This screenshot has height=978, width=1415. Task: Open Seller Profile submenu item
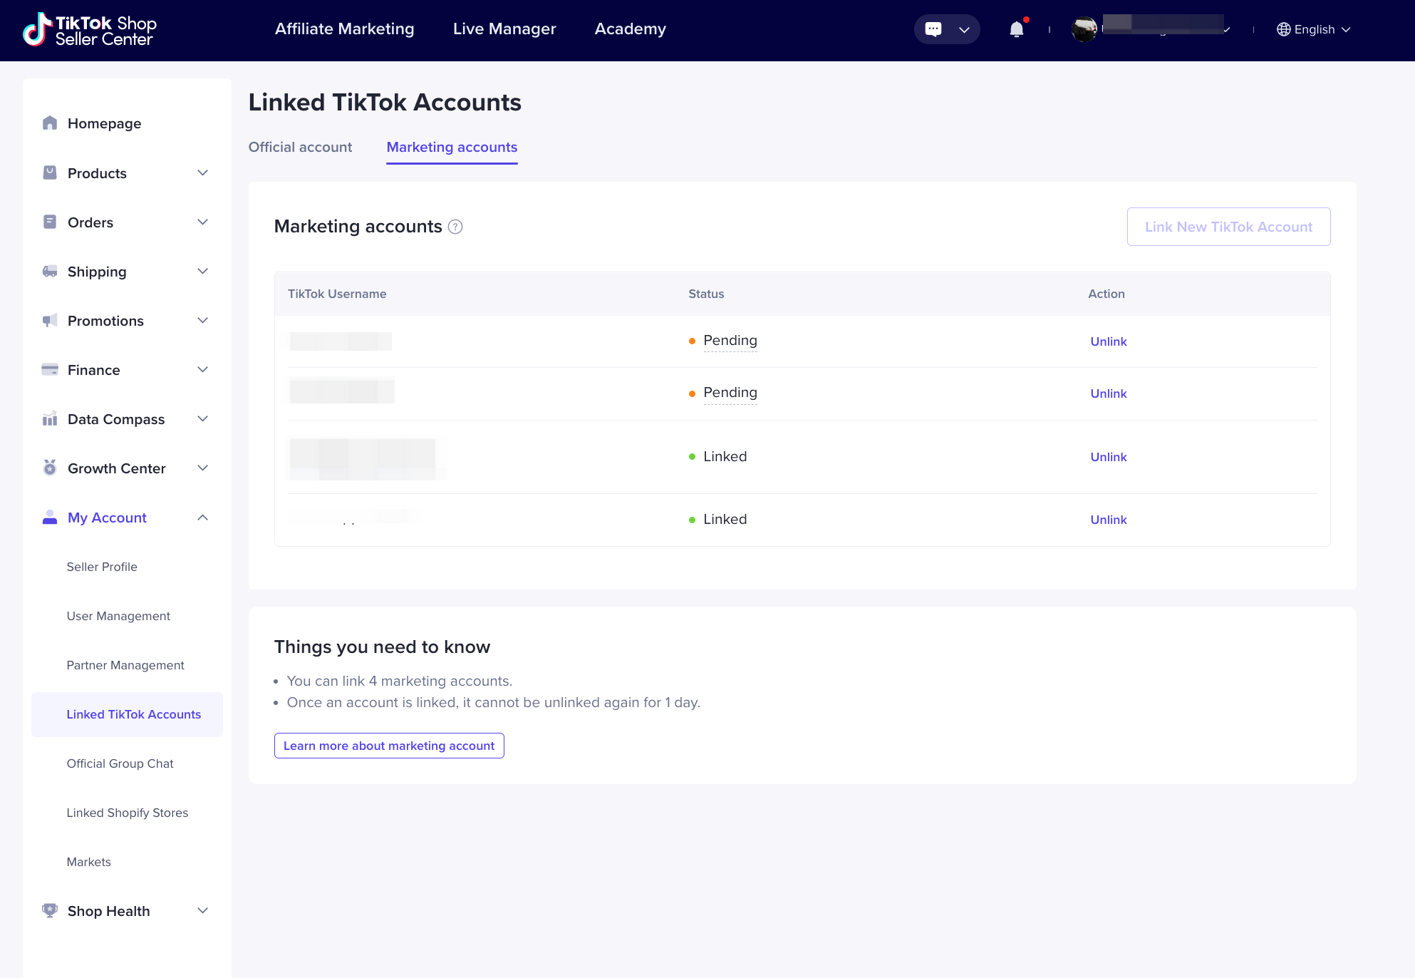pos(102,567)
